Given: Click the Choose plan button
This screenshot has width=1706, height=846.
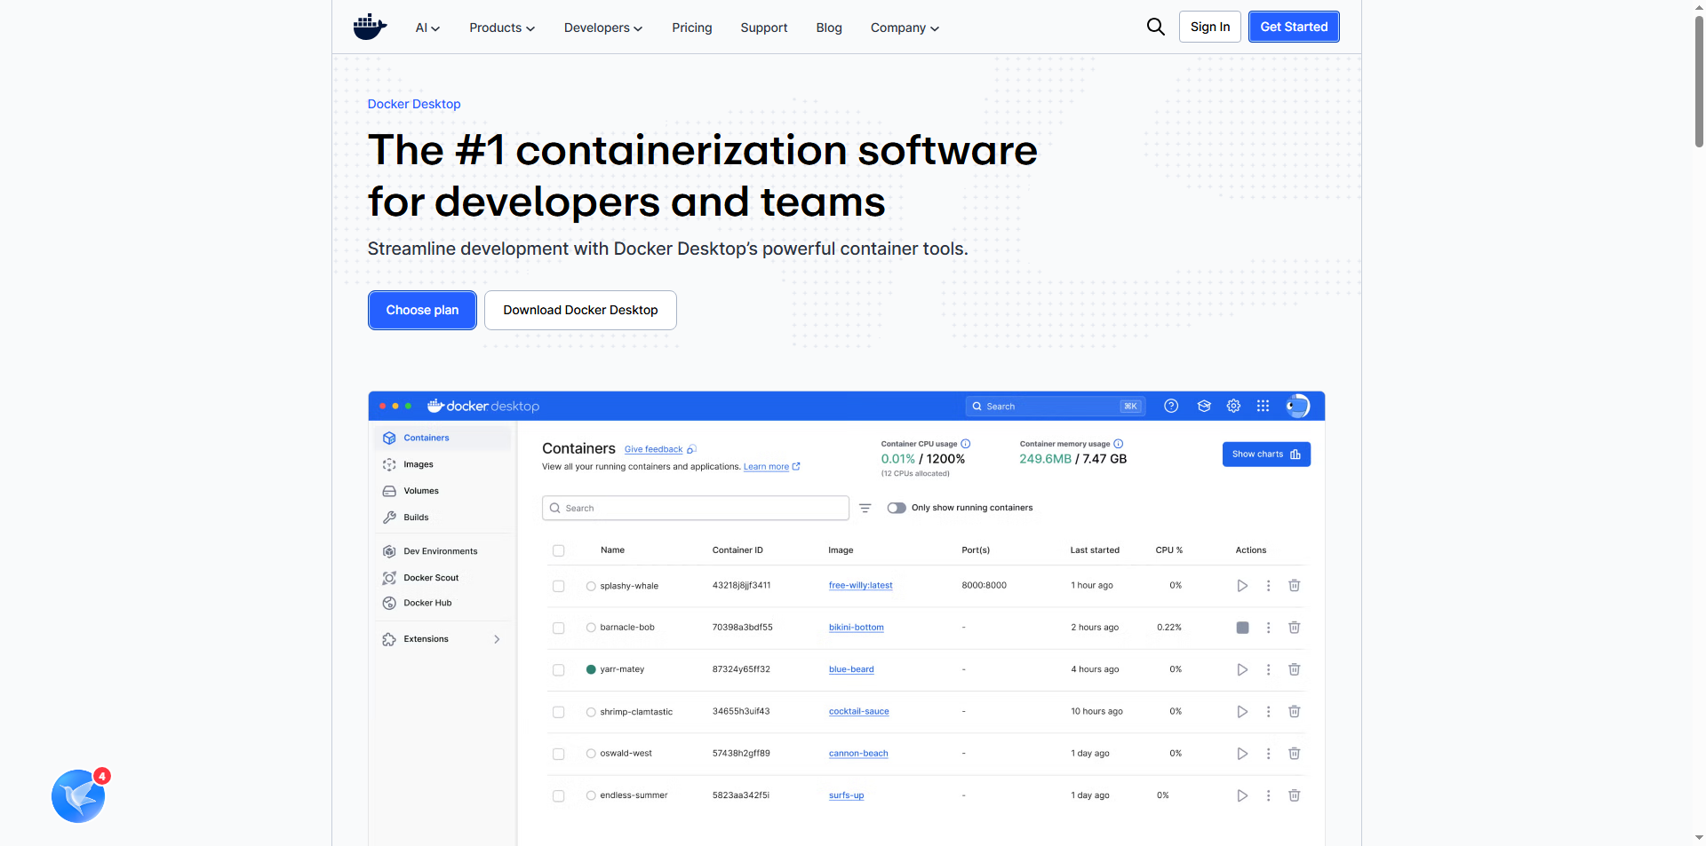Looking at the screenshot, I should [422, 310].
